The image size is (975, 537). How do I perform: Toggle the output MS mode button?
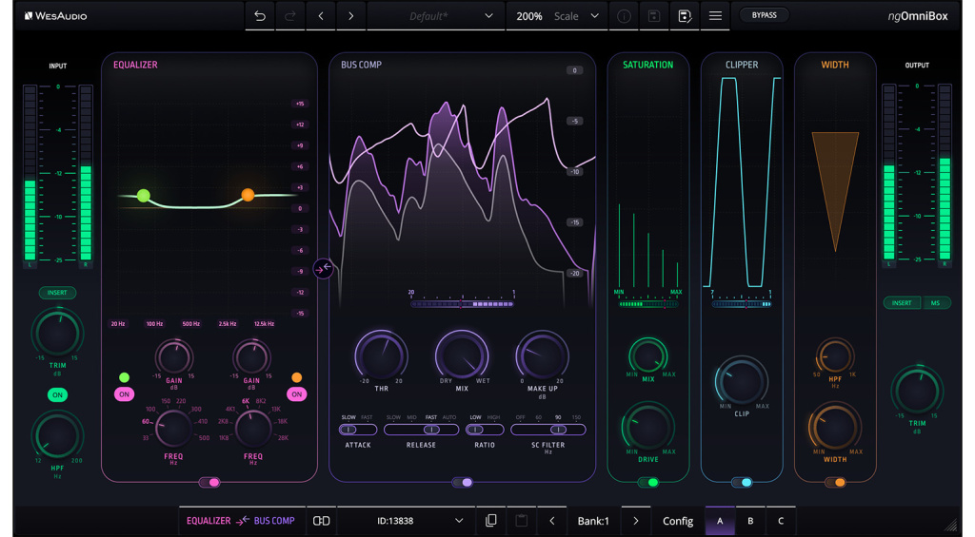[935, 303]
